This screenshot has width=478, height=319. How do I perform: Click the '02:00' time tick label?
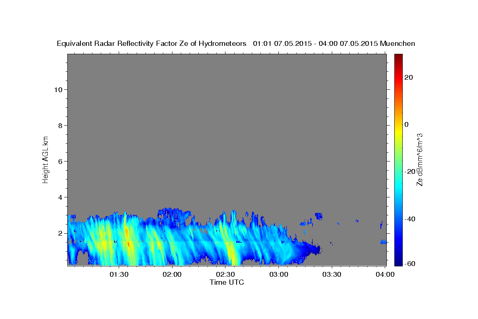(x=172, y=274)
